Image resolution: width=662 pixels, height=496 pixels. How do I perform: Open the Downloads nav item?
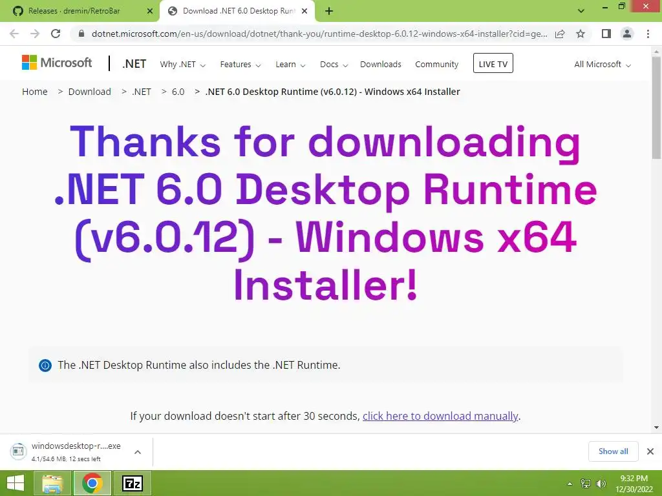380,65
